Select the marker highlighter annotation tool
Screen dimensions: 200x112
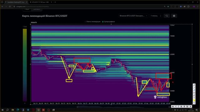(194, 96)
